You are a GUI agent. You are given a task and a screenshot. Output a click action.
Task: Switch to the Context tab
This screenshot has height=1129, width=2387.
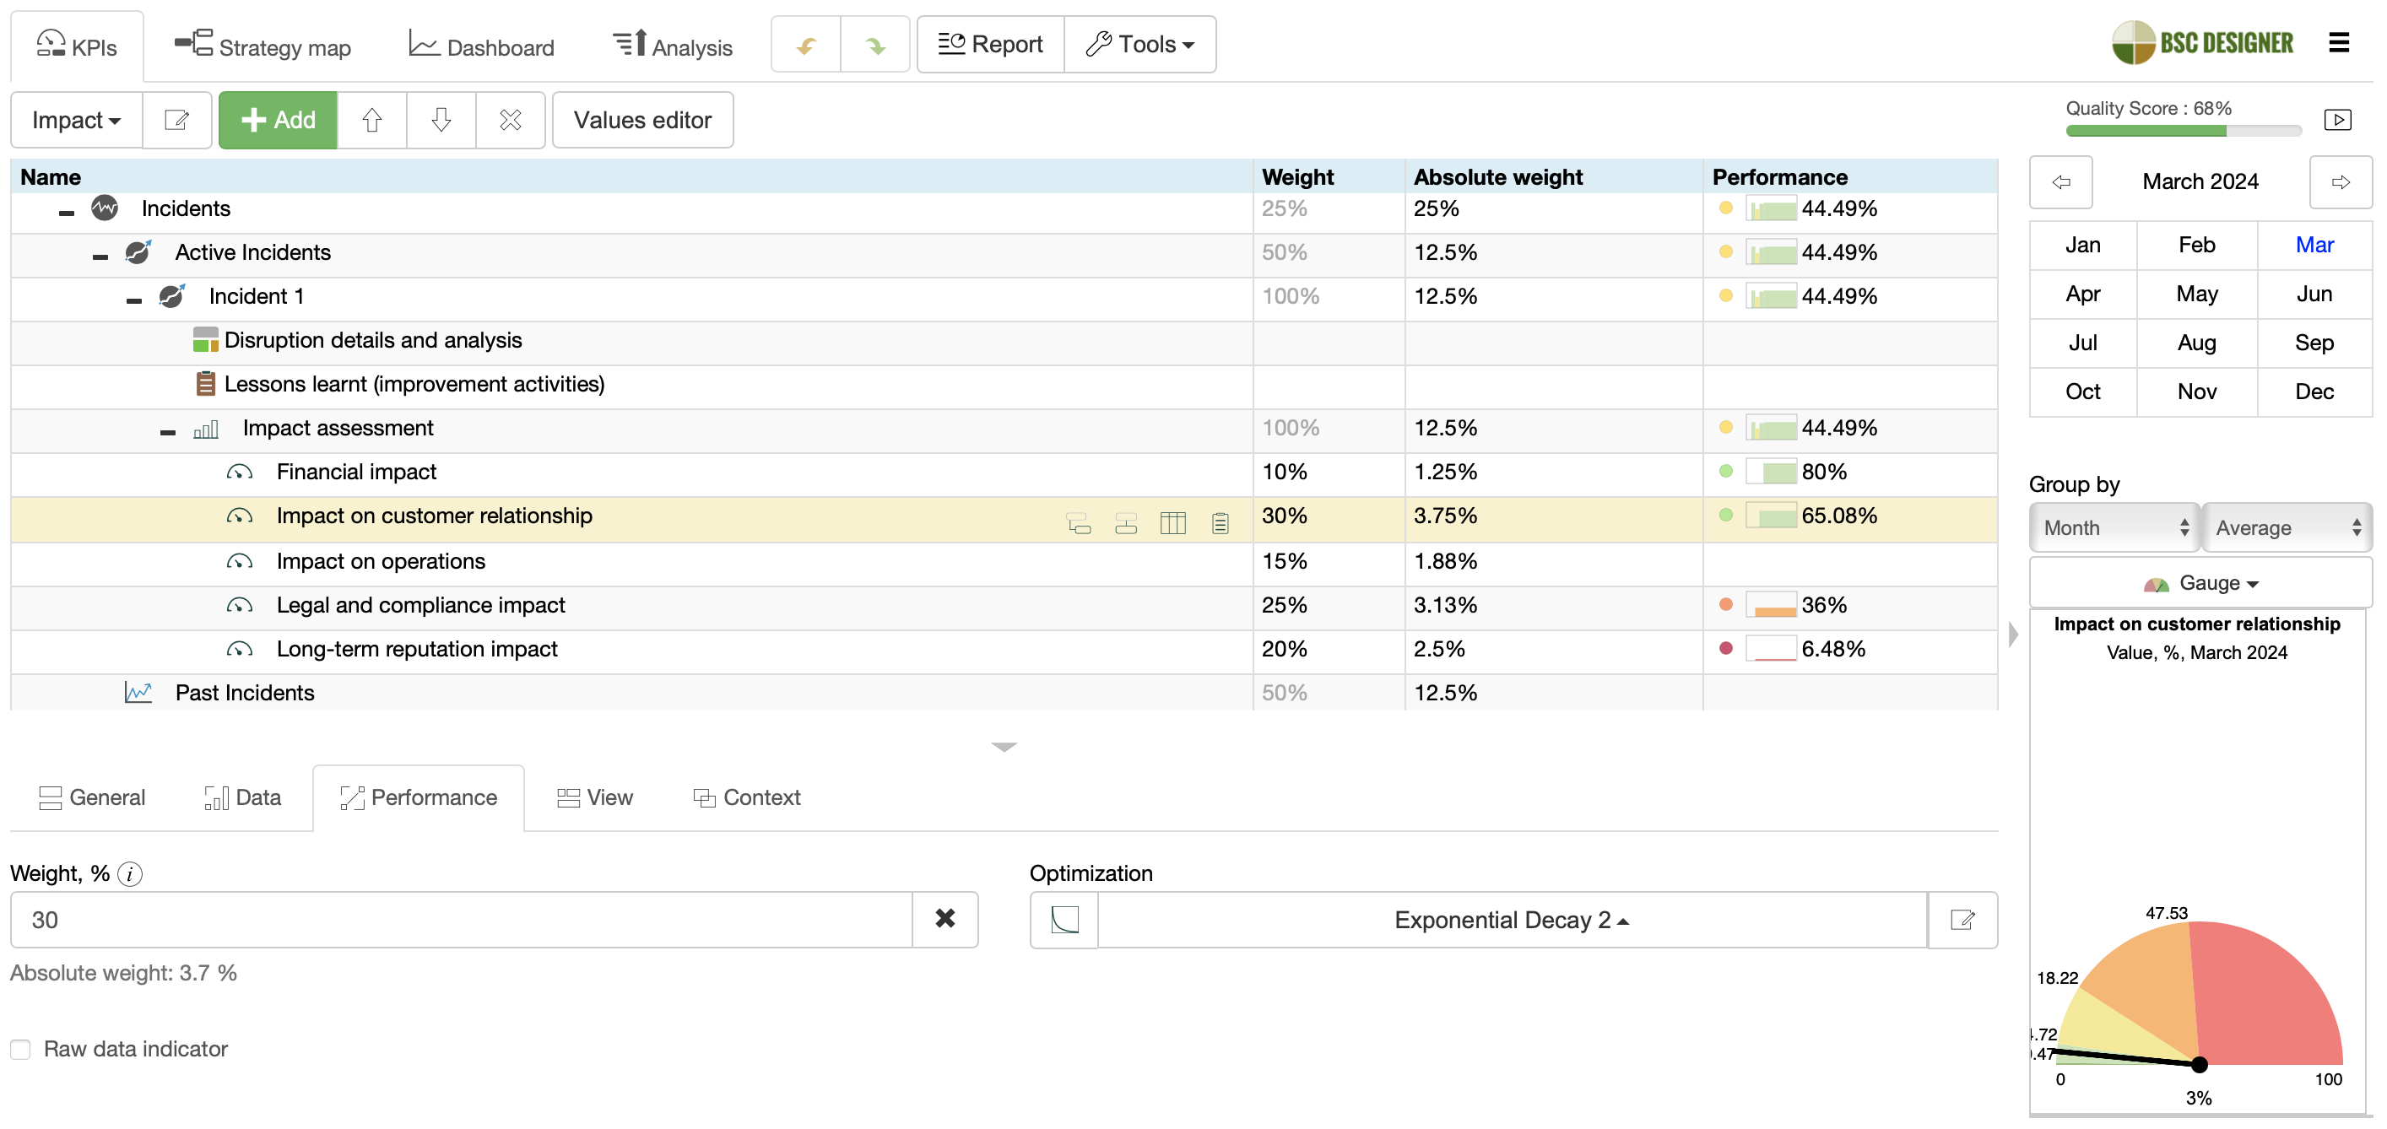click(x=747, y=797)
